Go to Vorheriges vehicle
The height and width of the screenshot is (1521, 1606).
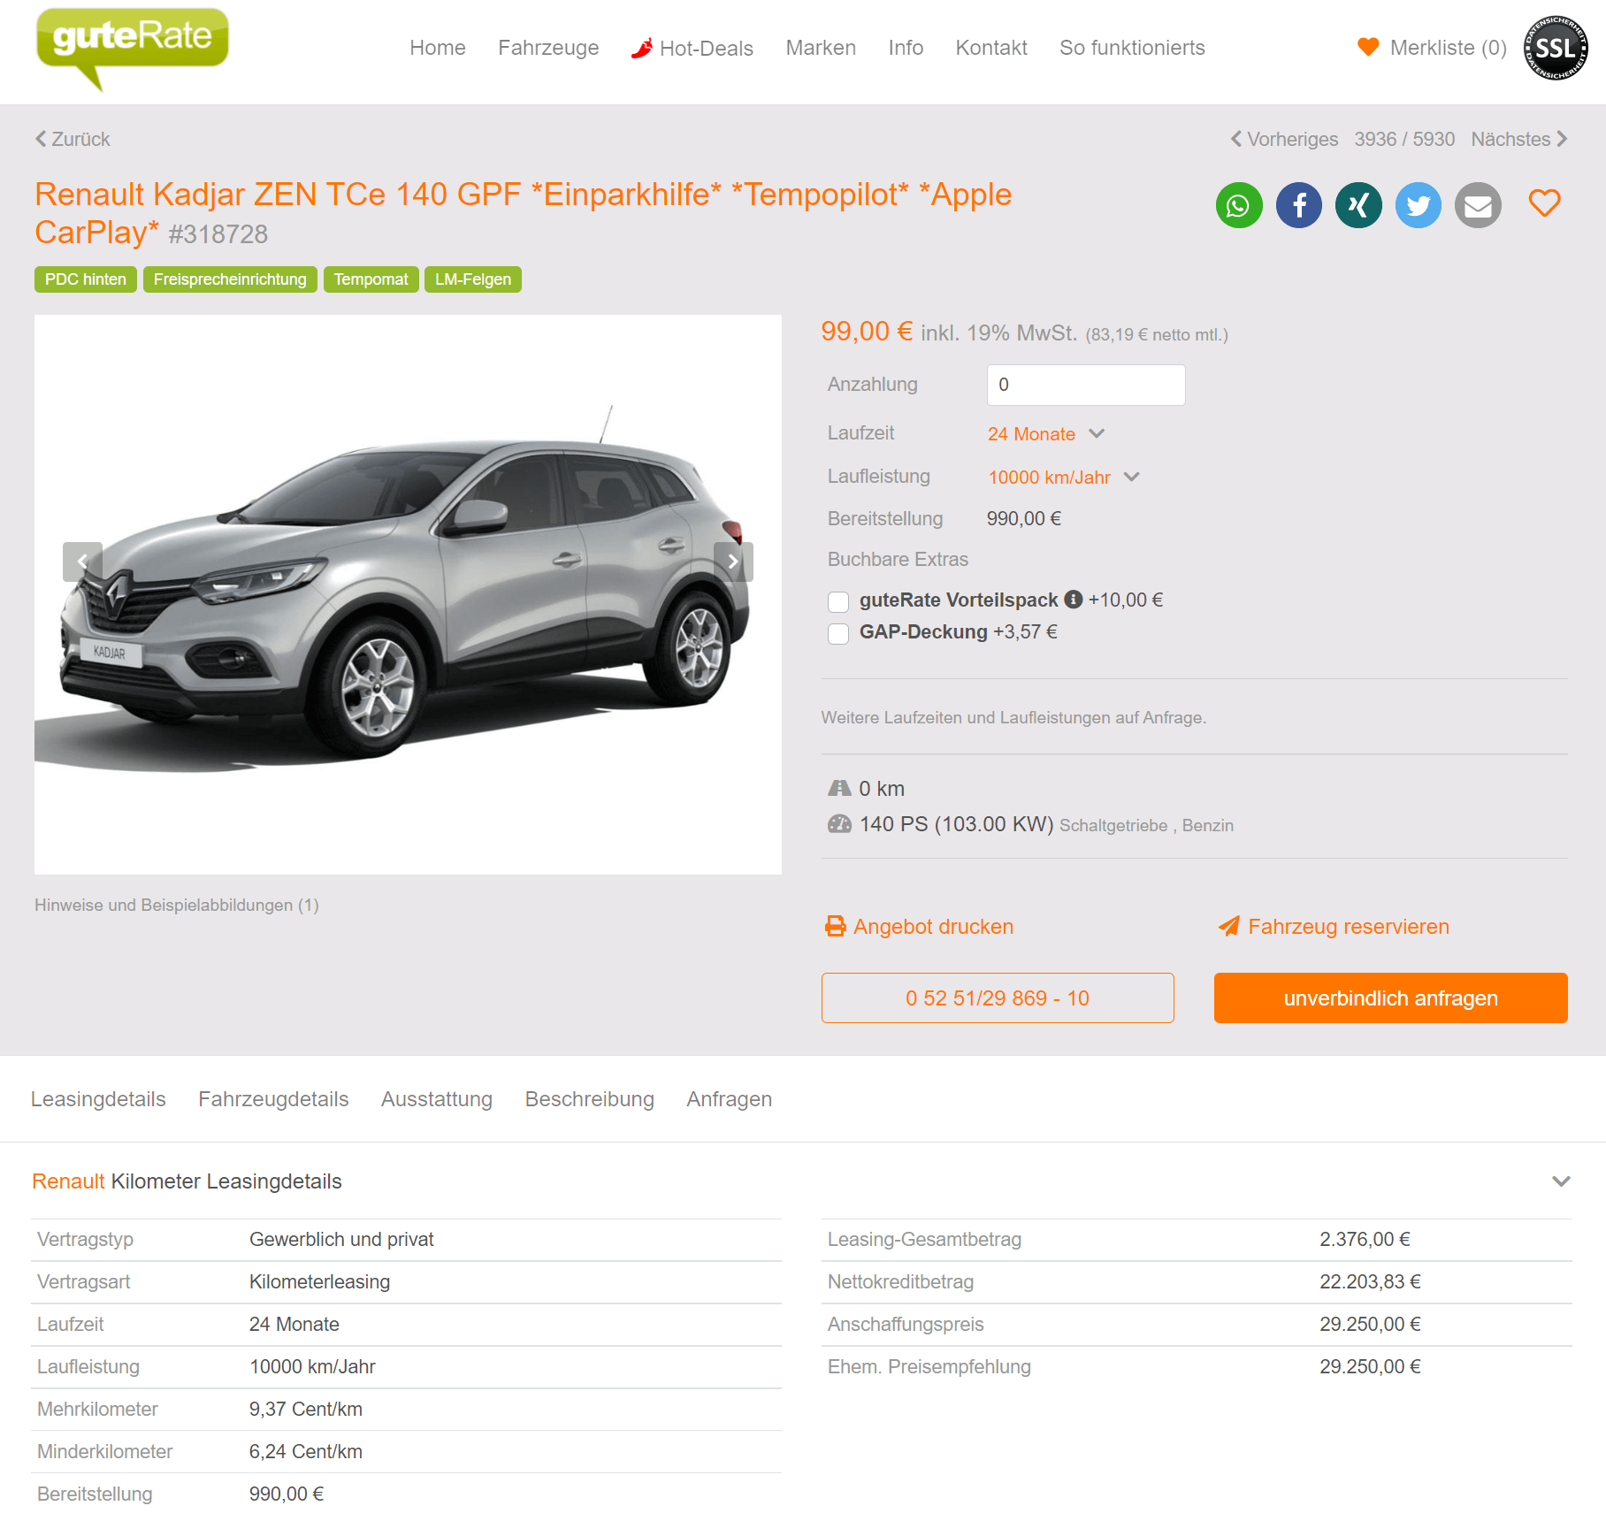pyautogui.click(x=1284, y=140)
